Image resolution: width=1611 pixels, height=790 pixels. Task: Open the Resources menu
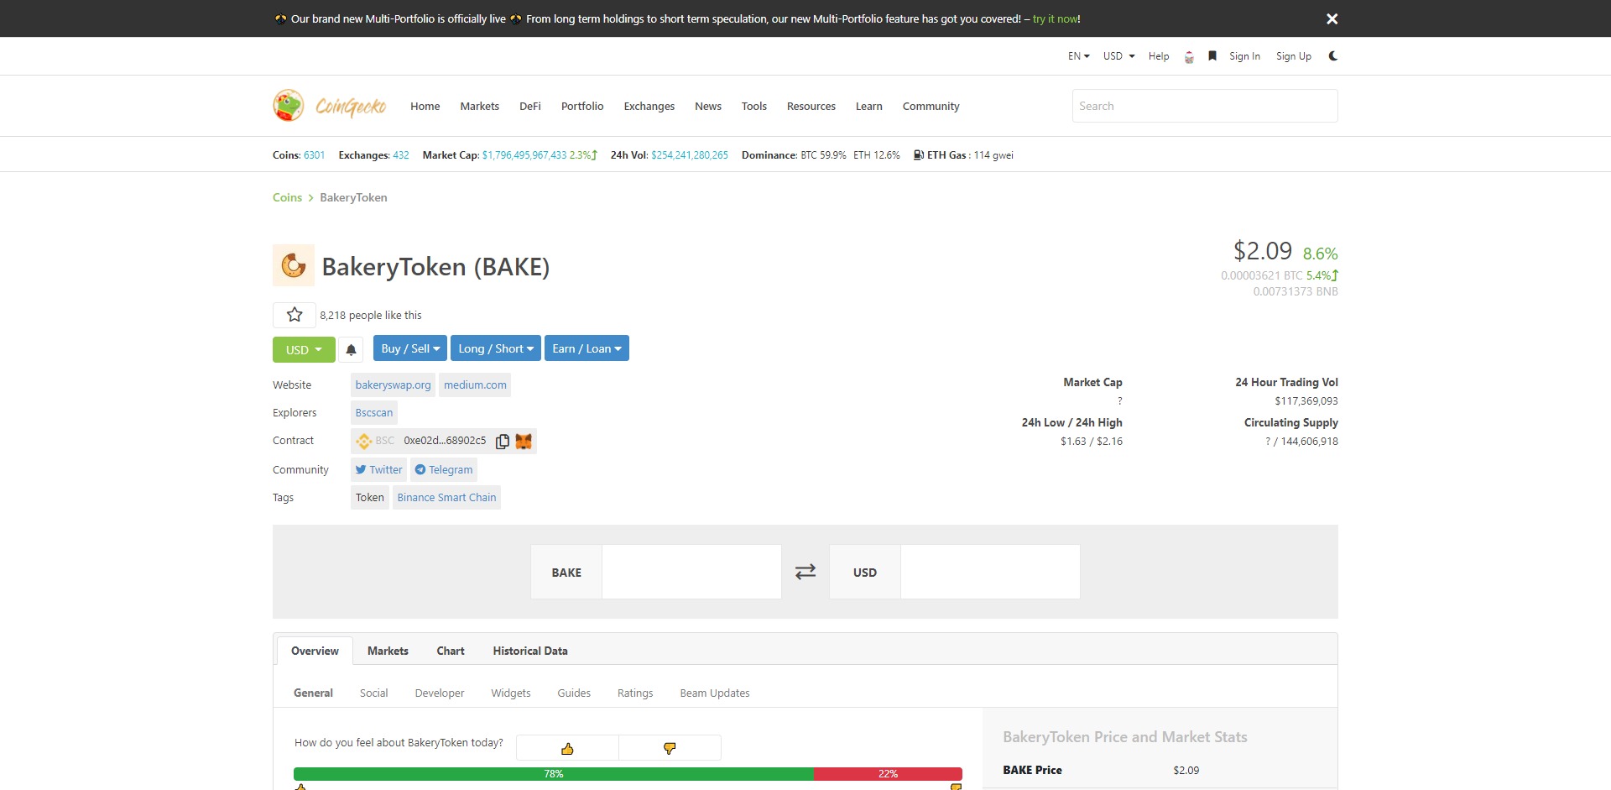tap(811, 106)
